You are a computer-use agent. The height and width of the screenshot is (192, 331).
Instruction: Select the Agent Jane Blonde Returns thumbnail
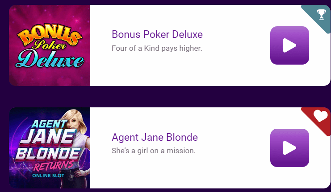[50, 148]
